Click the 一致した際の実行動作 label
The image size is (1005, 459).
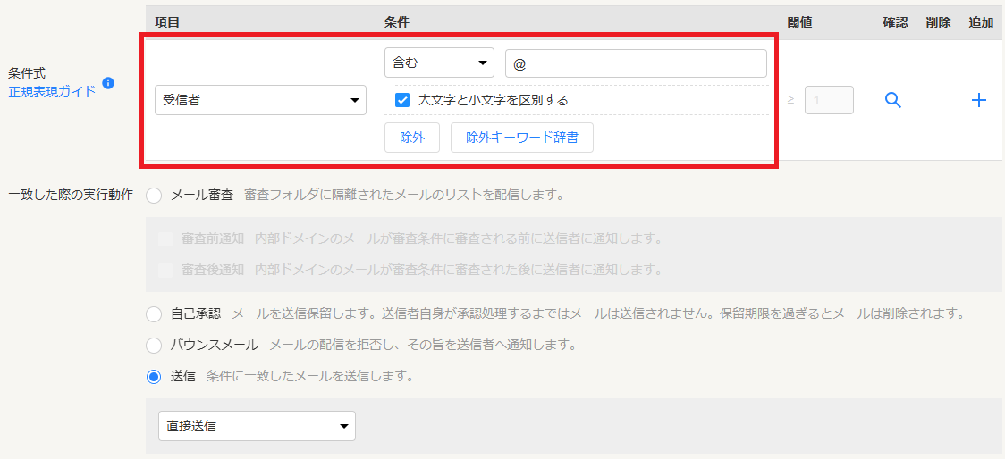coord(71,195)
